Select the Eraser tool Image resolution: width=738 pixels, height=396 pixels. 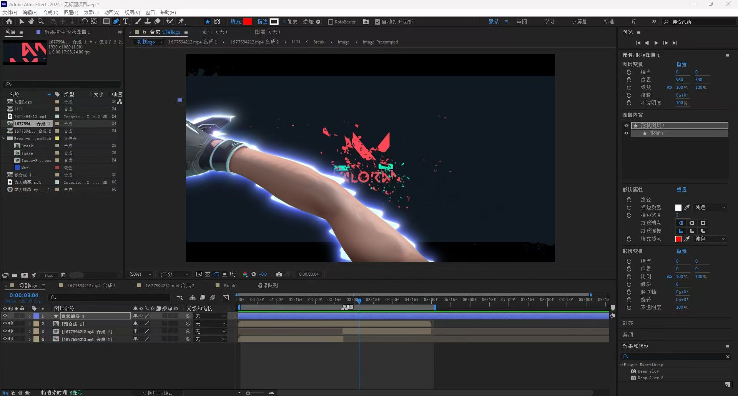tap(157, 22)
